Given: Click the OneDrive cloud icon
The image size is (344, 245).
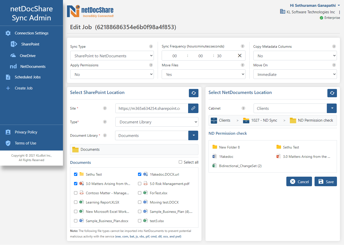Looking at the screenshot, I should coord(13,56).
